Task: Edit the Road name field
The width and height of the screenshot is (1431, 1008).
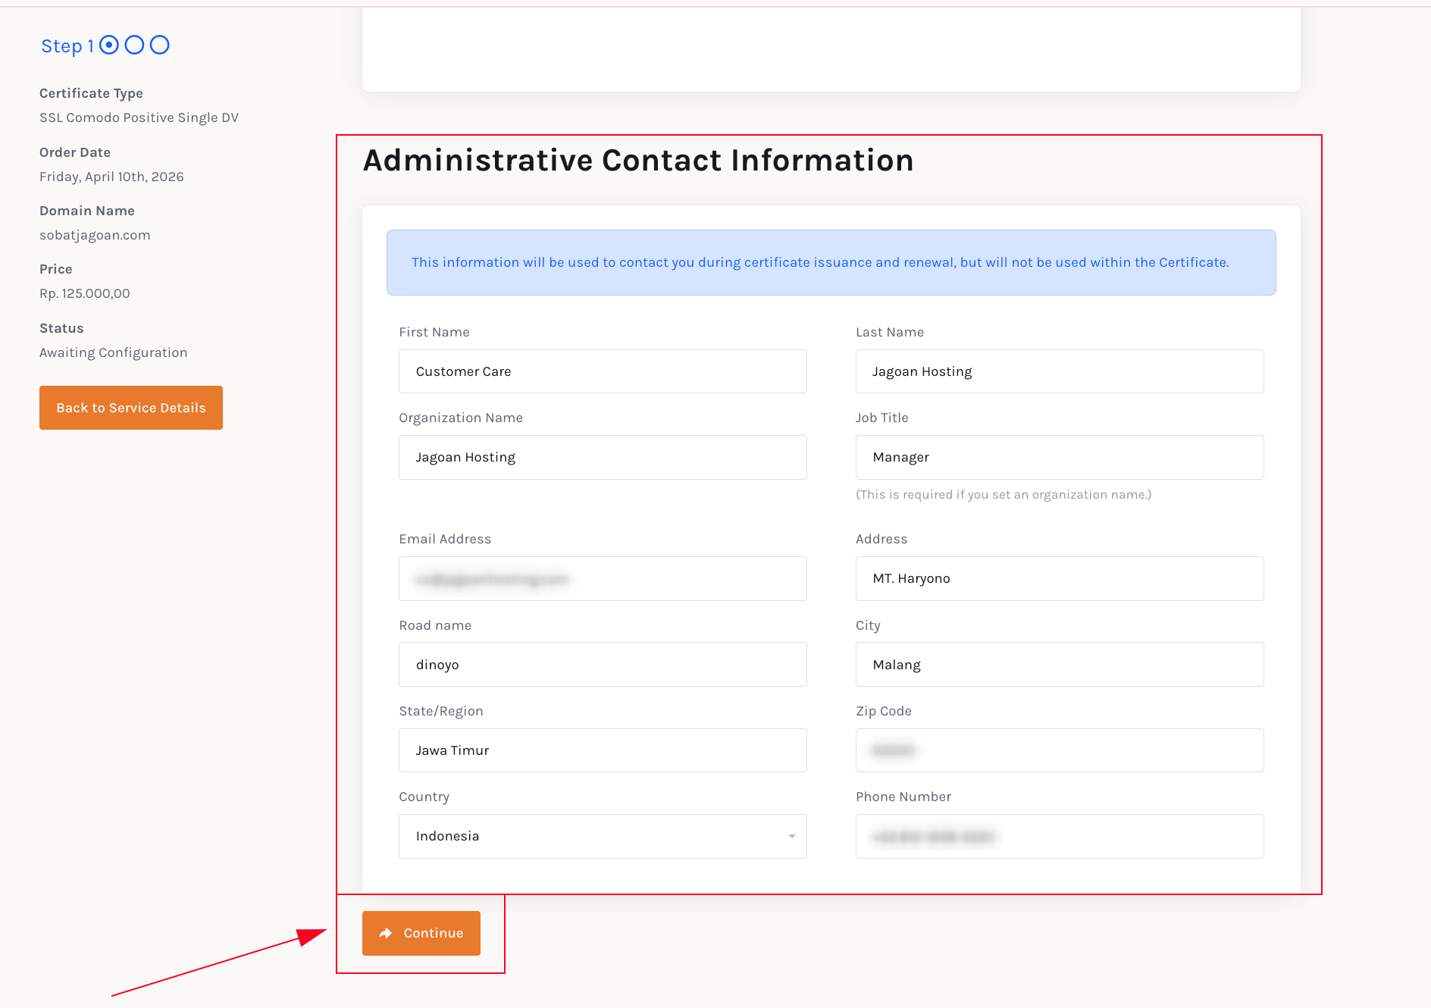Action: (x=602, y=665)
